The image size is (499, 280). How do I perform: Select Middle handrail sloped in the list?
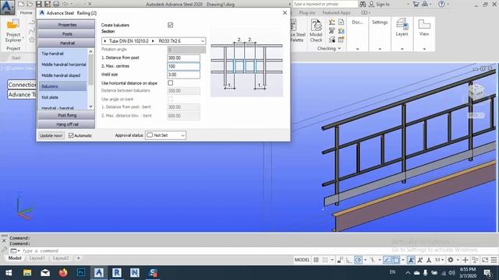coord(61,75)
